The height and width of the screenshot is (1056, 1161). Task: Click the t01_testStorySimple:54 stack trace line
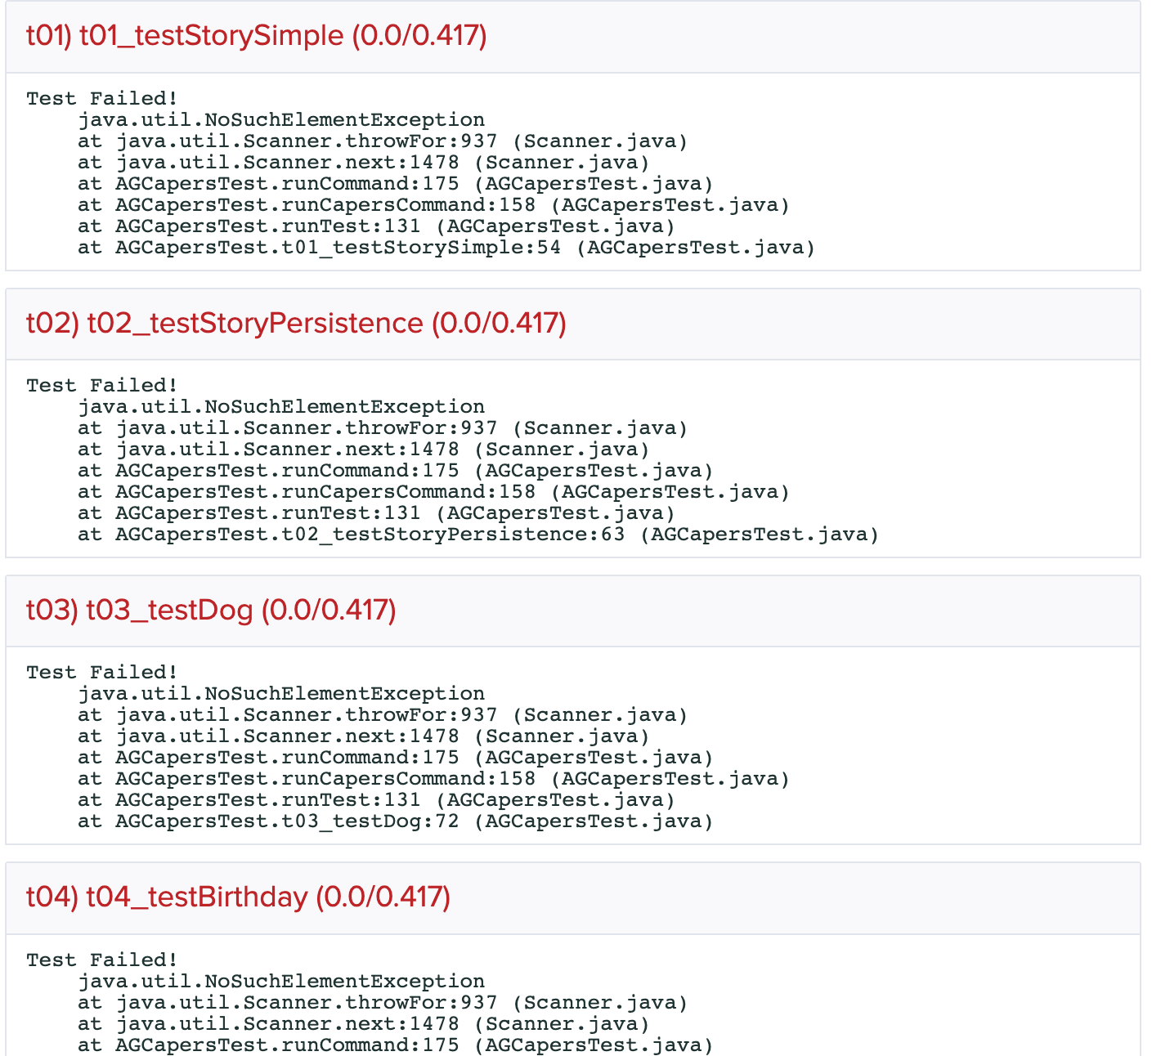(446, 248)
